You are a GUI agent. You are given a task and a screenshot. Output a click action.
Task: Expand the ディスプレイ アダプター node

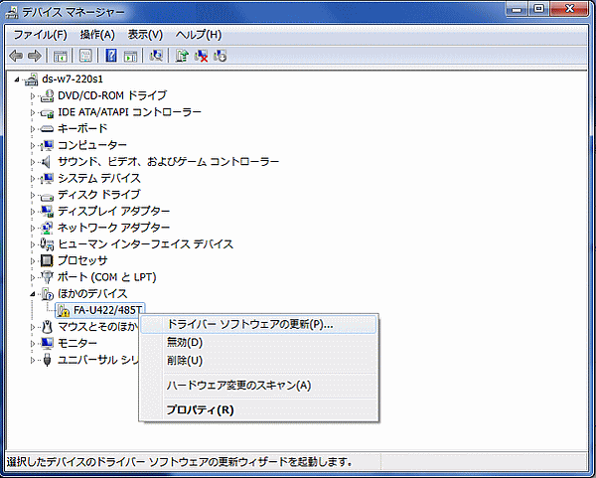tap(33, 212)
